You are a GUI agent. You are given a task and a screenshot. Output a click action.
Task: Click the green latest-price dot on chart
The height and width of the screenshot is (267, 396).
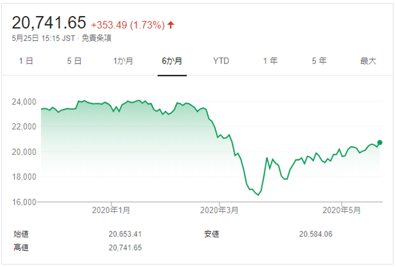[379, 142]
